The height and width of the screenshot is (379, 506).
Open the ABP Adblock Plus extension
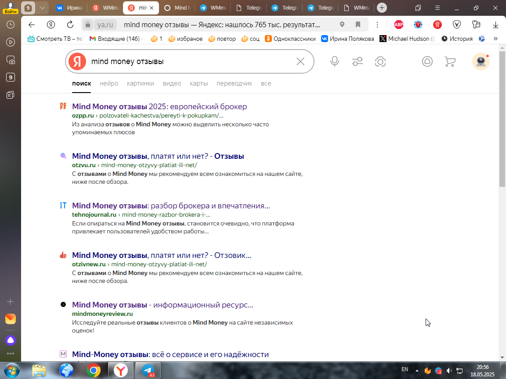[399, 25]
